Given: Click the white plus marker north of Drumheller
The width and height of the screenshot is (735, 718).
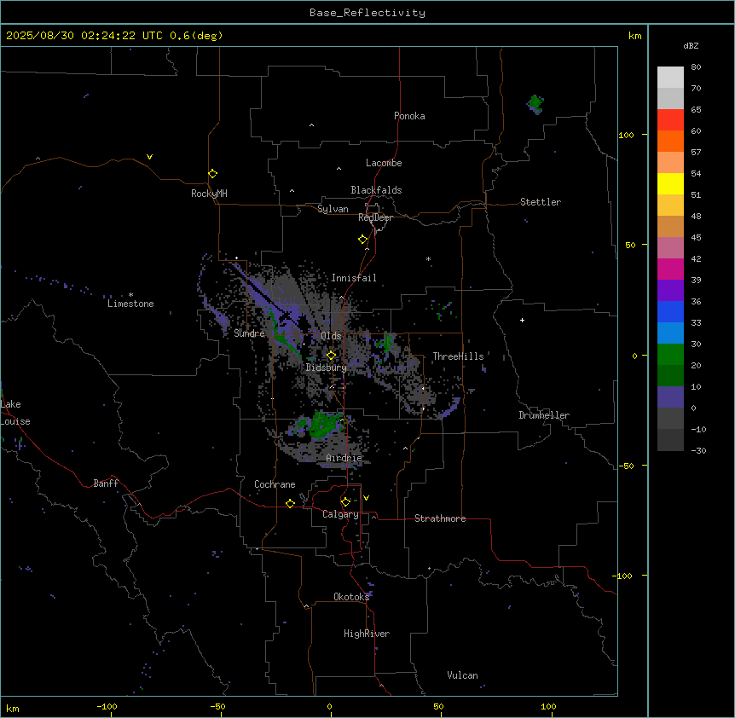Looking at the screenshot, I should coord(522,320).
